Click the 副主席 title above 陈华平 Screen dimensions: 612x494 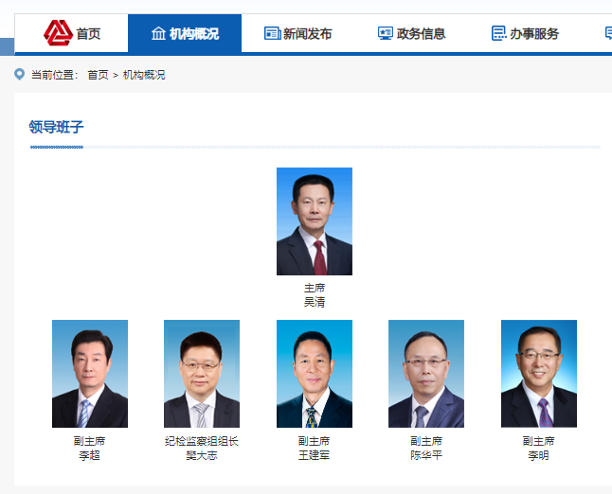[426, 441]
